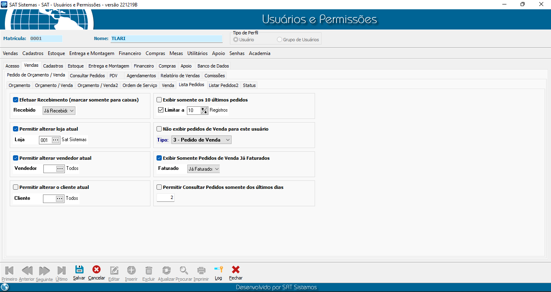Viewport: 551px width, 292px height.
Task: Open the Log key icon
Action: pos(219,270)
